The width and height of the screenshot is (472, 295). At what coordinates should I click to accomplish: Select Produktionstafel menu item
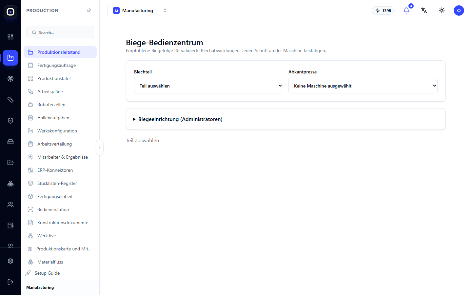pos(60,78)
